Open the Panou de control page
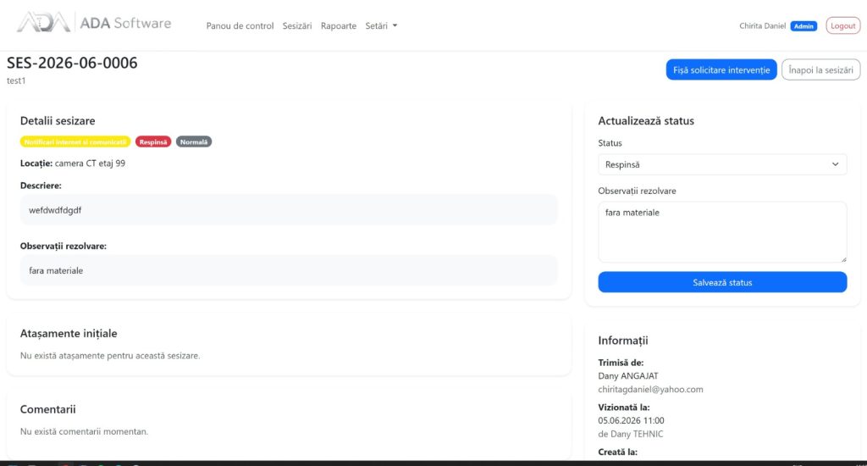The width and height of the screenshot is (867, 466). tap(240, 26)
